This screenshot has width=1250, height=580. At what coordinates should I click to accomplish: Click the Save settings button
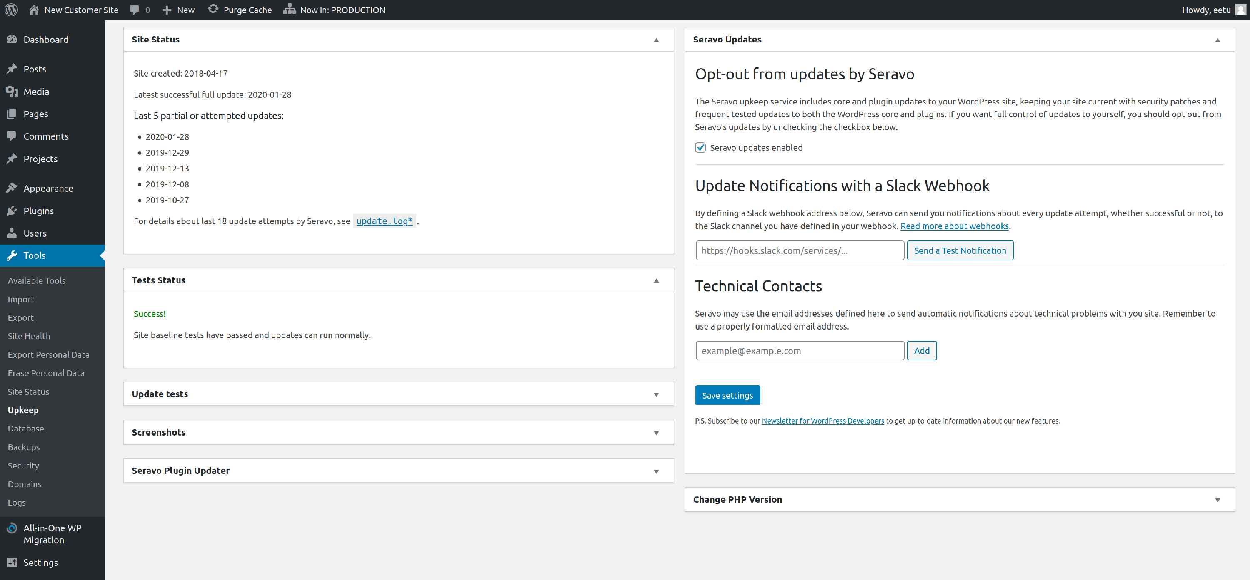[727, 395]
